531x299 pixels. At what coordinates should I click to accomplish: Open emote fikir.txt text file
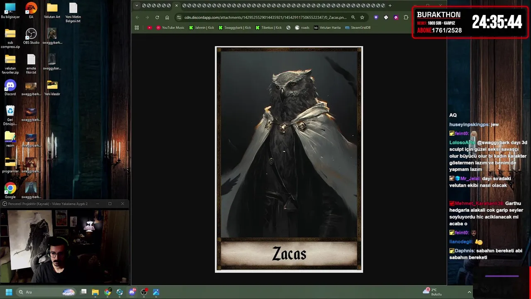click(x=31, y=64)
